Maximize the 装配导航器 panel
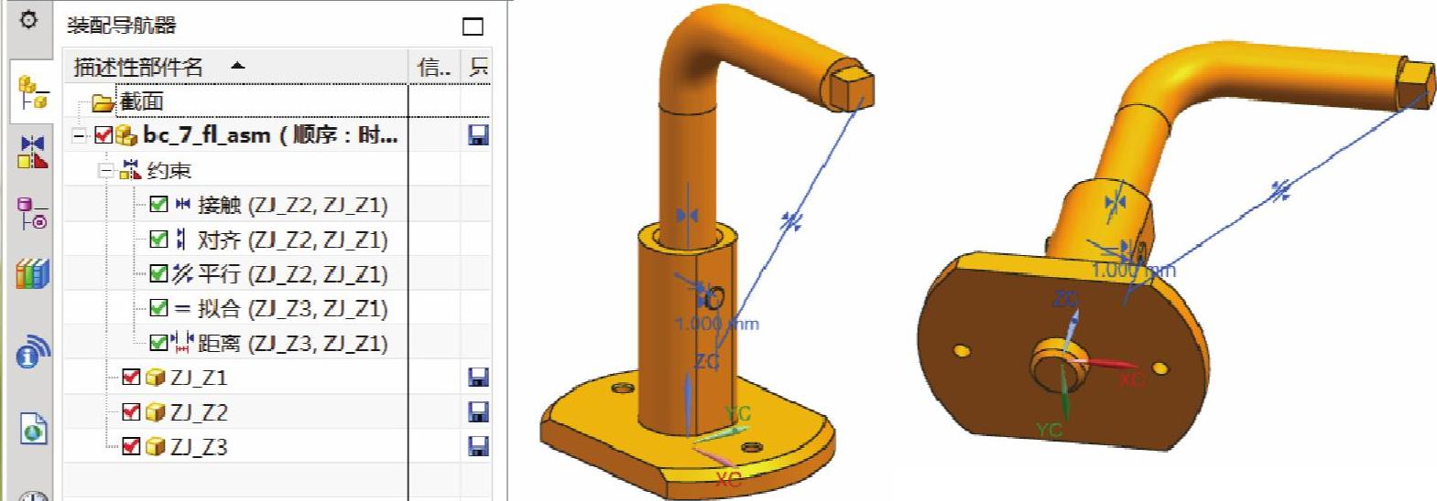Viewport: 1437px width, 501px height. tap(473, 27)
